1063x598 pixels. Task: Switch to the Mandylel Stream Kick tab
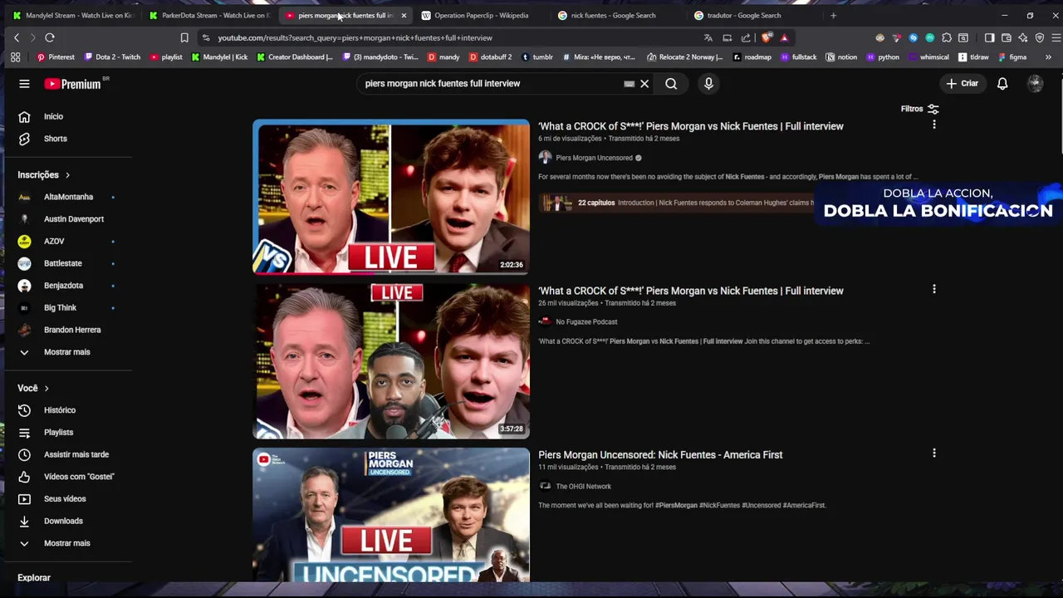[x=73, y=15]
